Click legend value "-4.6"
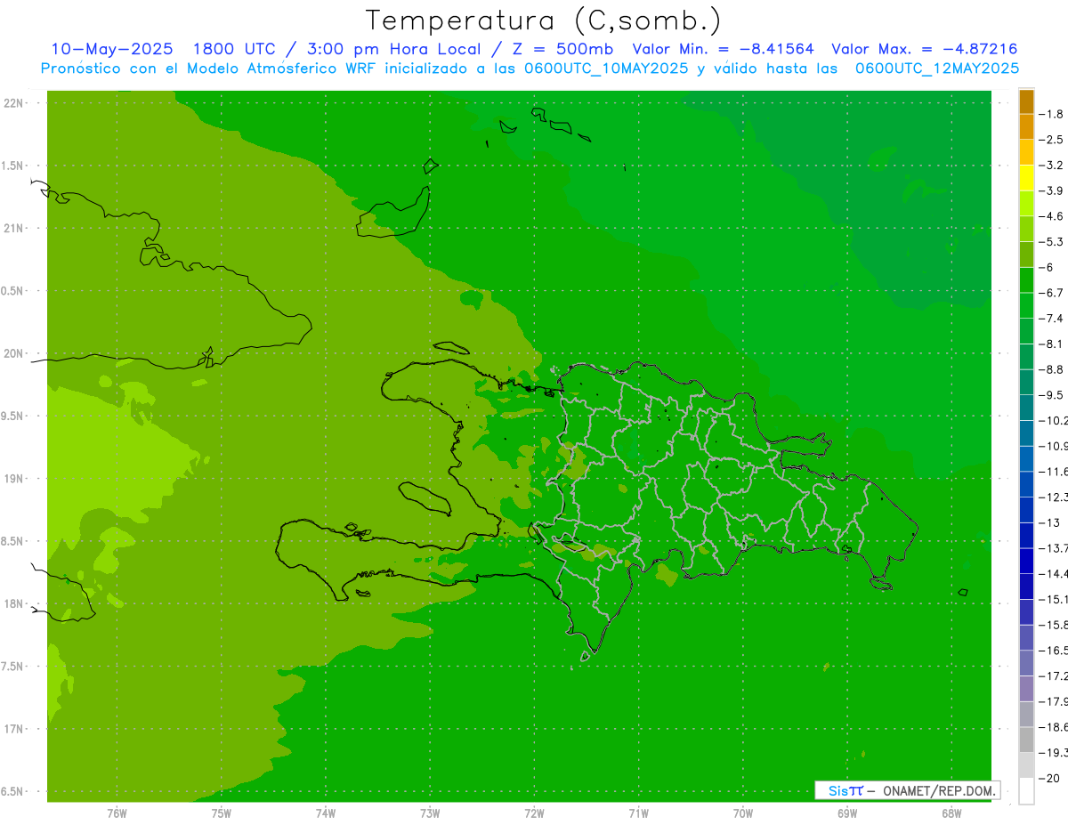 coord(1051,216)
